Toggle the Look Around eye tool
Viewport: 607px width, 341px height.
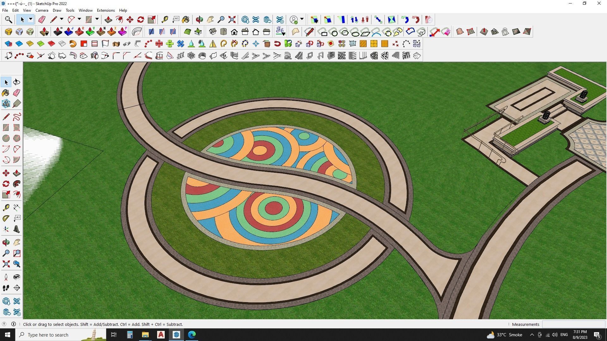point(17,277)
